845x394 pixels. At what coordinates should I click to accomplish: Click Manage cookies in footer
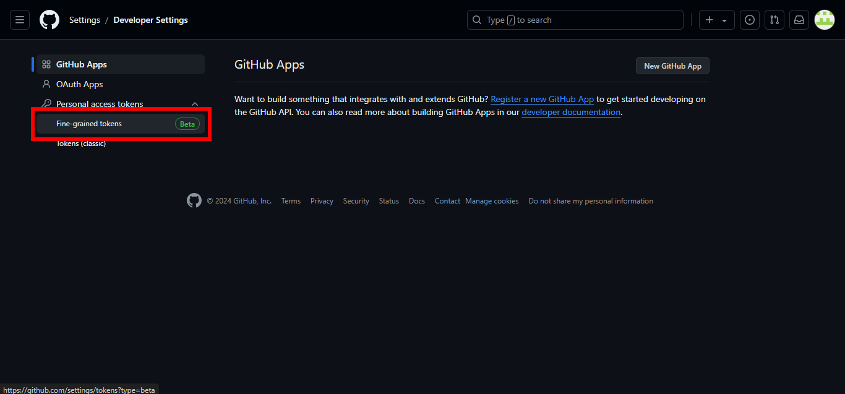pos(492,201)
